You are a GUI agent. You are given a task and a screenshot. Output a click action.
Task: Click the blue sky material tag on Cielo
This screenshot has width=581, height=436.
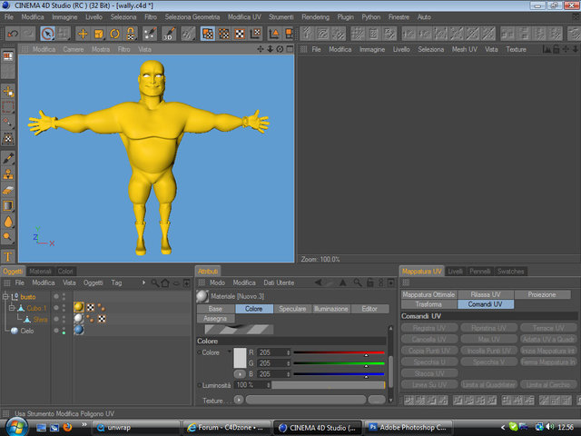click(x=80, y=331)
